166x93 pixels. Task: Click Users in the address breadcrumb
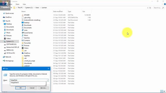coord(37,7)
